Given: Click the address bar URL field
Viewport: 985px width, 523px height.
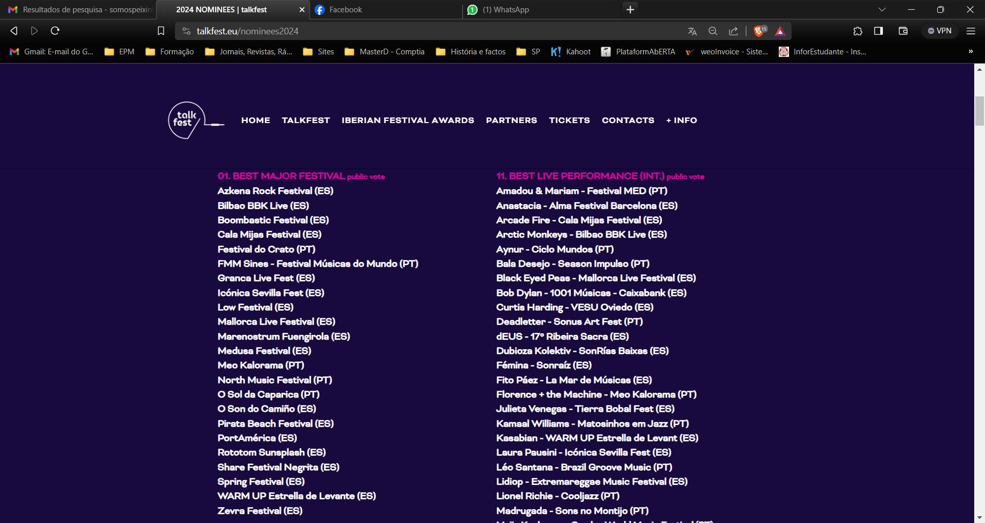Looking at the screenshot, I should coord(436,31).
